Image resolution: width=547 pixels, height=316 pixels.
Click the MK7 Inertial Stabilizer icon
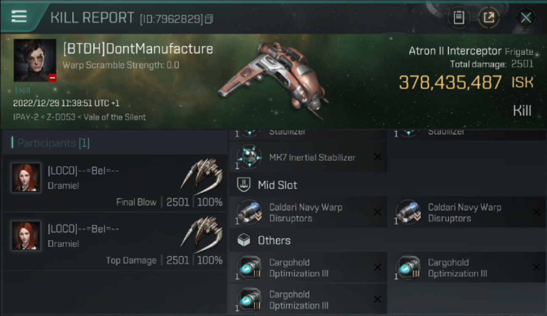pyautogui.click(x=250, y=157)
